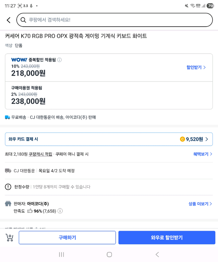Screen dimensions: 218x262
Task: Expand 상품 더보기 for more seller items
Action: (x=200, y=204)
